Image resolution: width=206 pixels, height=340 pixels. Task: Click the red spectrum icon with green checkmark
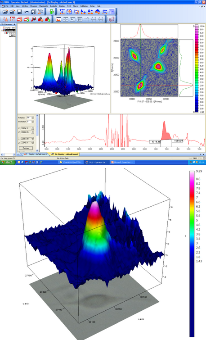click(27, 19)
